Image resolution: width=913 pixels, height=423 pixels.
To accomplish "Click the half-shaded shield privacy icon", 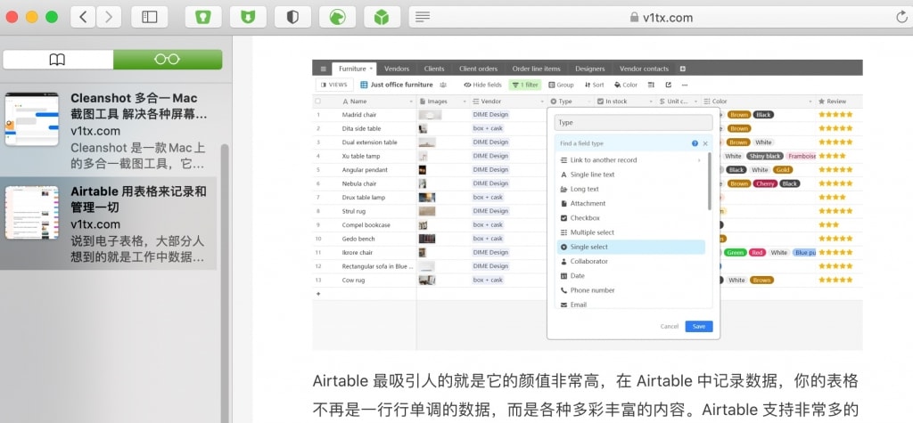I will point(292,17).
